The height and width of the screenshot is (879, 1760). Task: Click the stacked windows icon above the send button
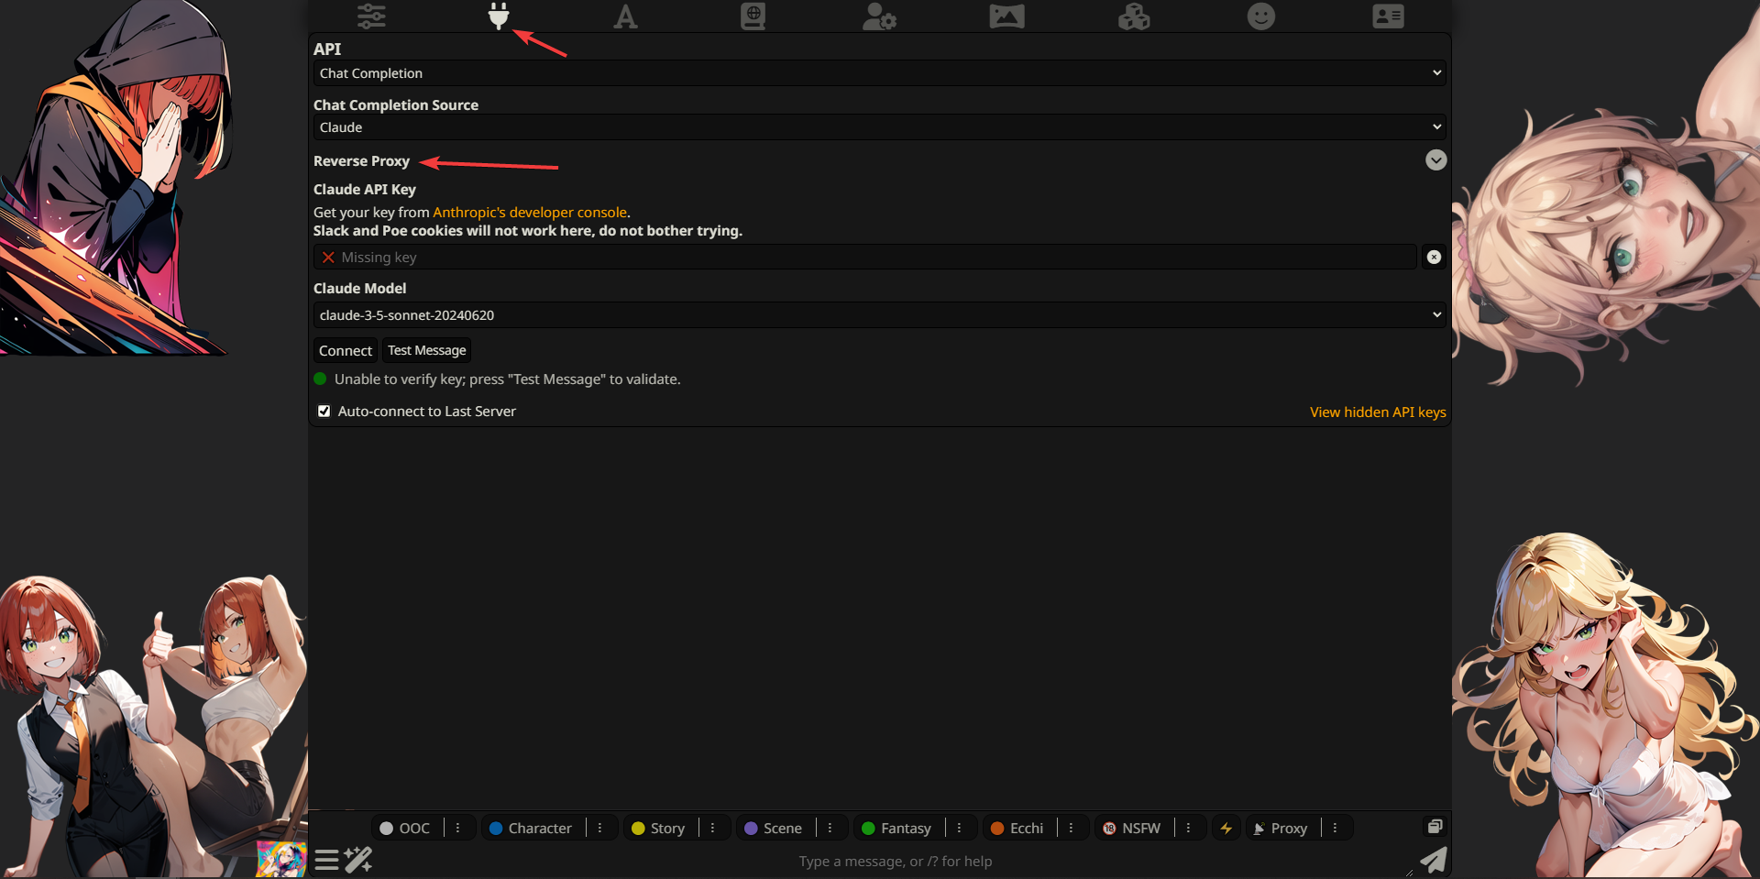[1435, 826]
